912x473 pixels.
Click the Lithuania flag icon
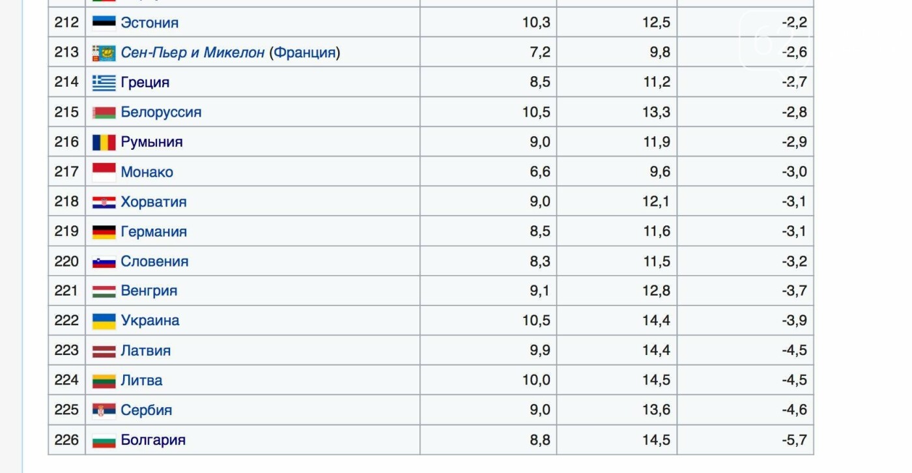click(104, 380)
